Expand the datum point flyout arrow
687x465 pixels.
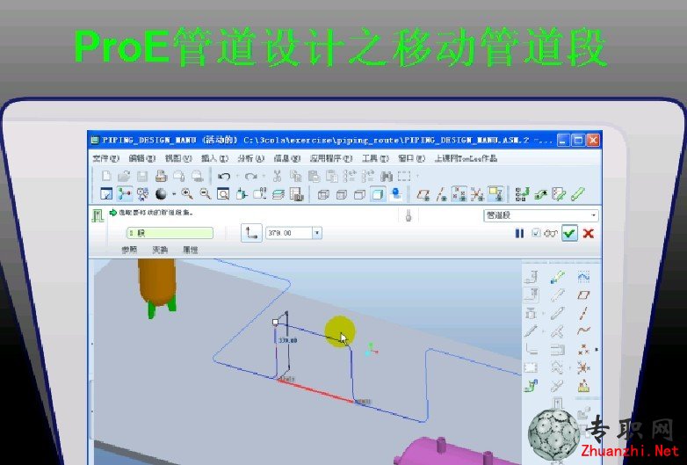tap(597, 350)
